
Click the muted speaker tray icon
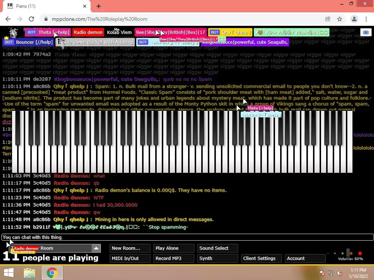[x=340, y=273]
